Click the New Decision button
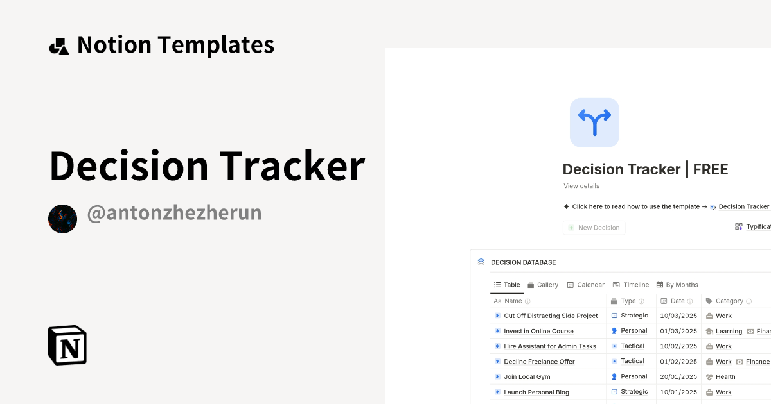 (x=594, y=227)
